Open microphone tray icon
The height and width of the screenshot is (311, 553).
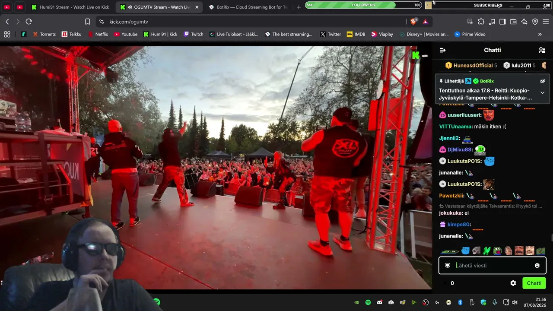click(x=495, y=302)
